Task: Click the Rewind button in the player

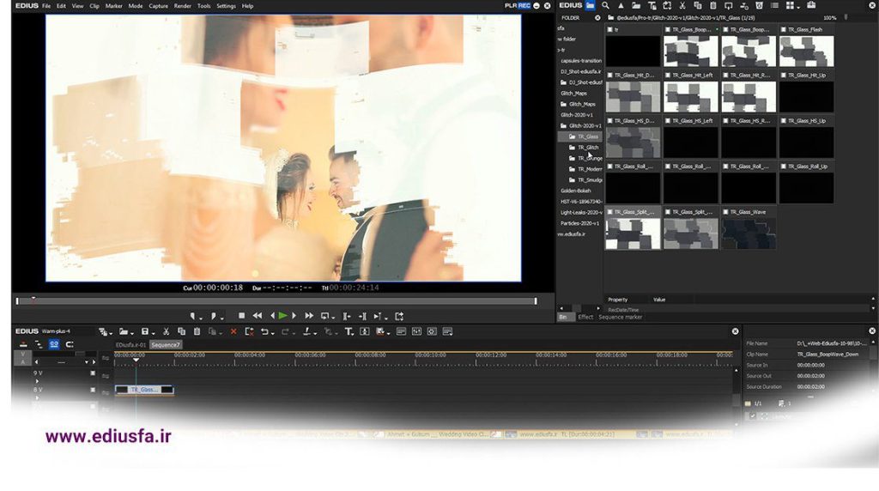Action: (x=258, y=316)
